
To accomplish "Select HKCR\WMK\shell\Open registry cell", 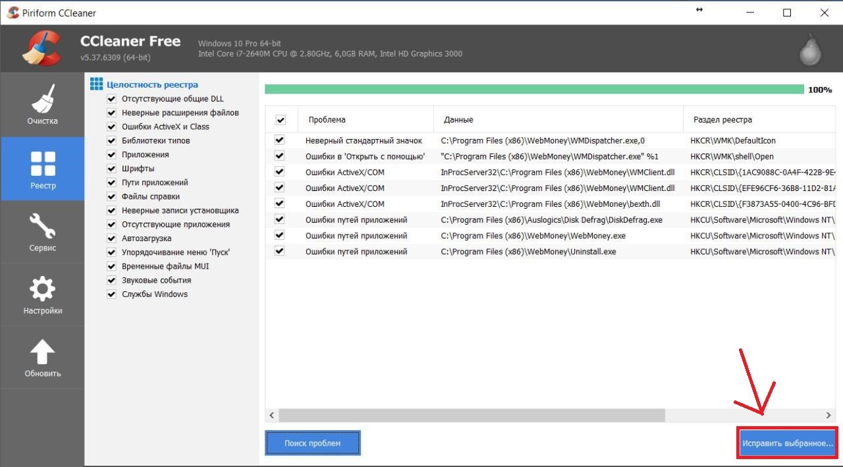I will click(732, 156).
